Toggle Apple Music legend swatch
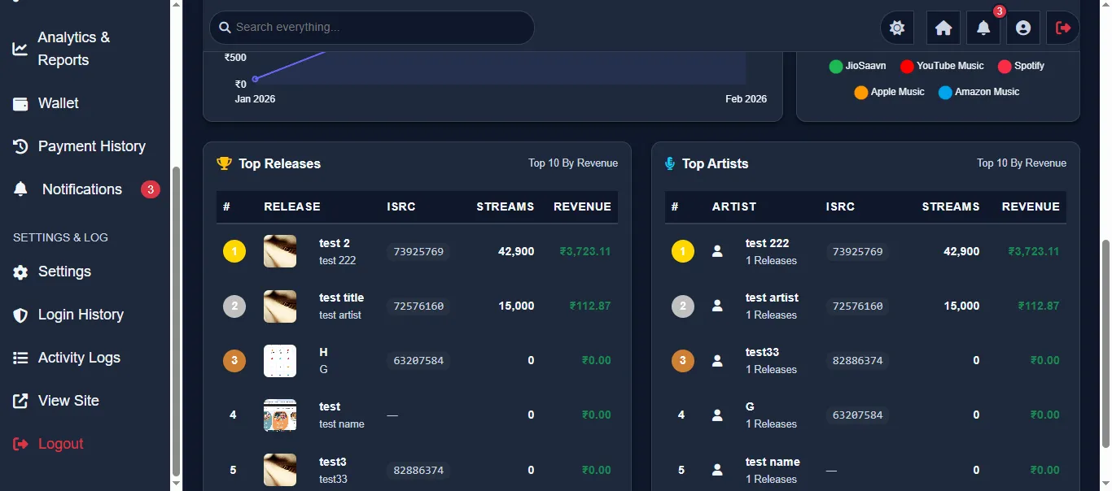The width and height of the screenshot is (1112, 491). (x=861, y=92)
